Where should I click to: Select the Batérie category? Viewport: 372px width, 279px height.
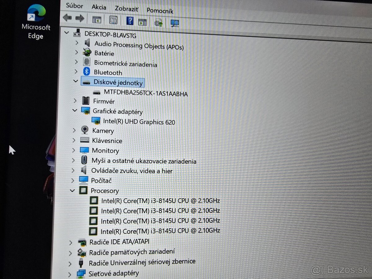coord(104,53)
